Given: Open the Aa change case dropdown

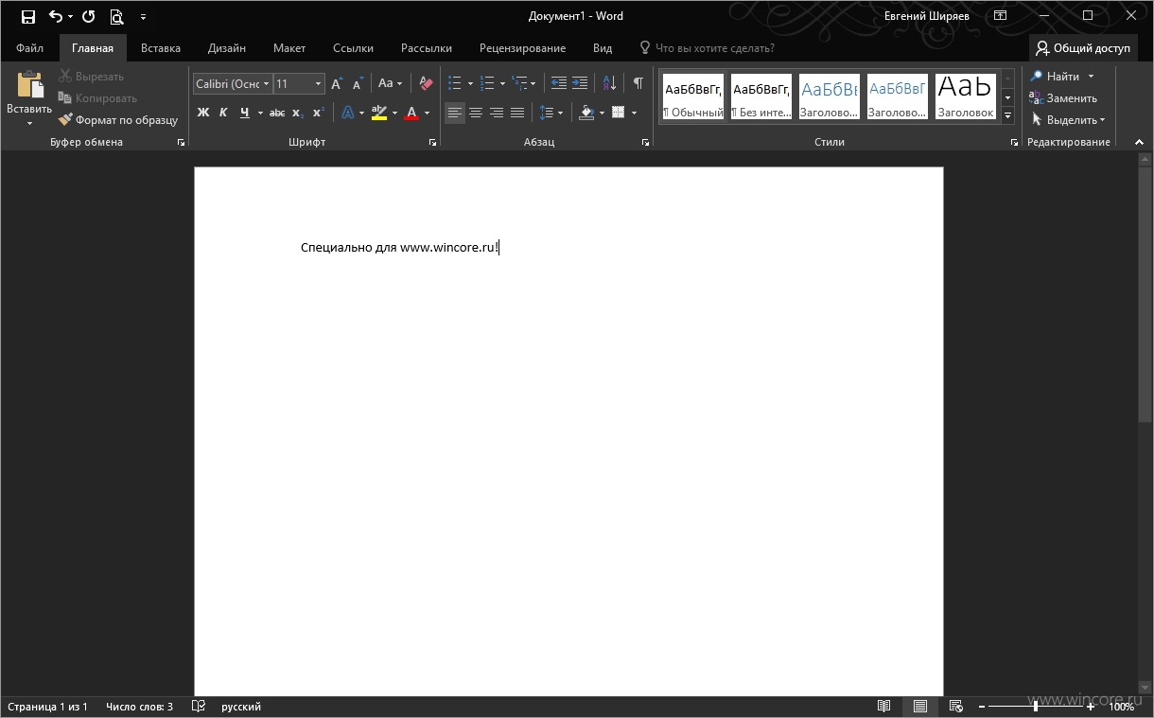Looking at the screenshot, I should [390, 83].
